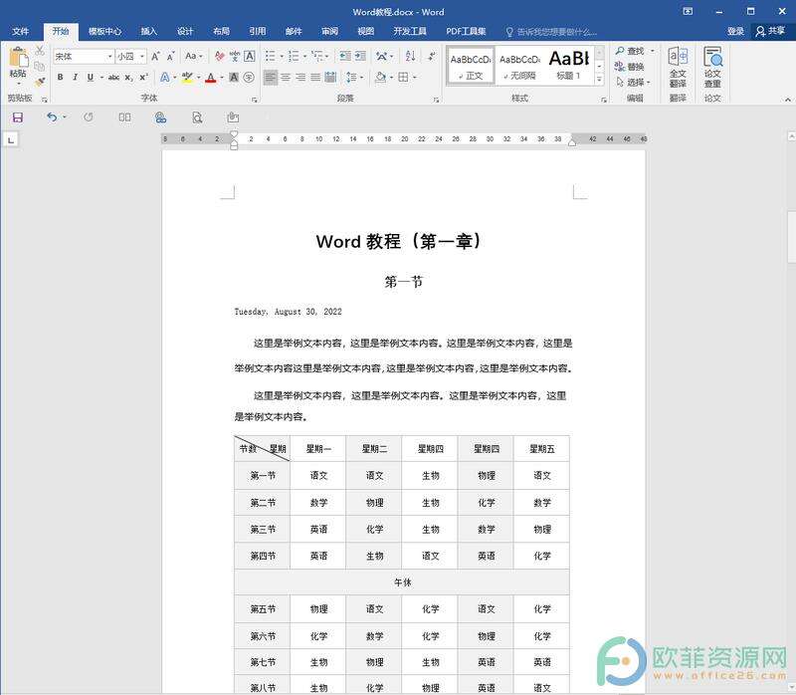Select Align Left paragraph alignment

pyautogui.click(x=271, y=78)
